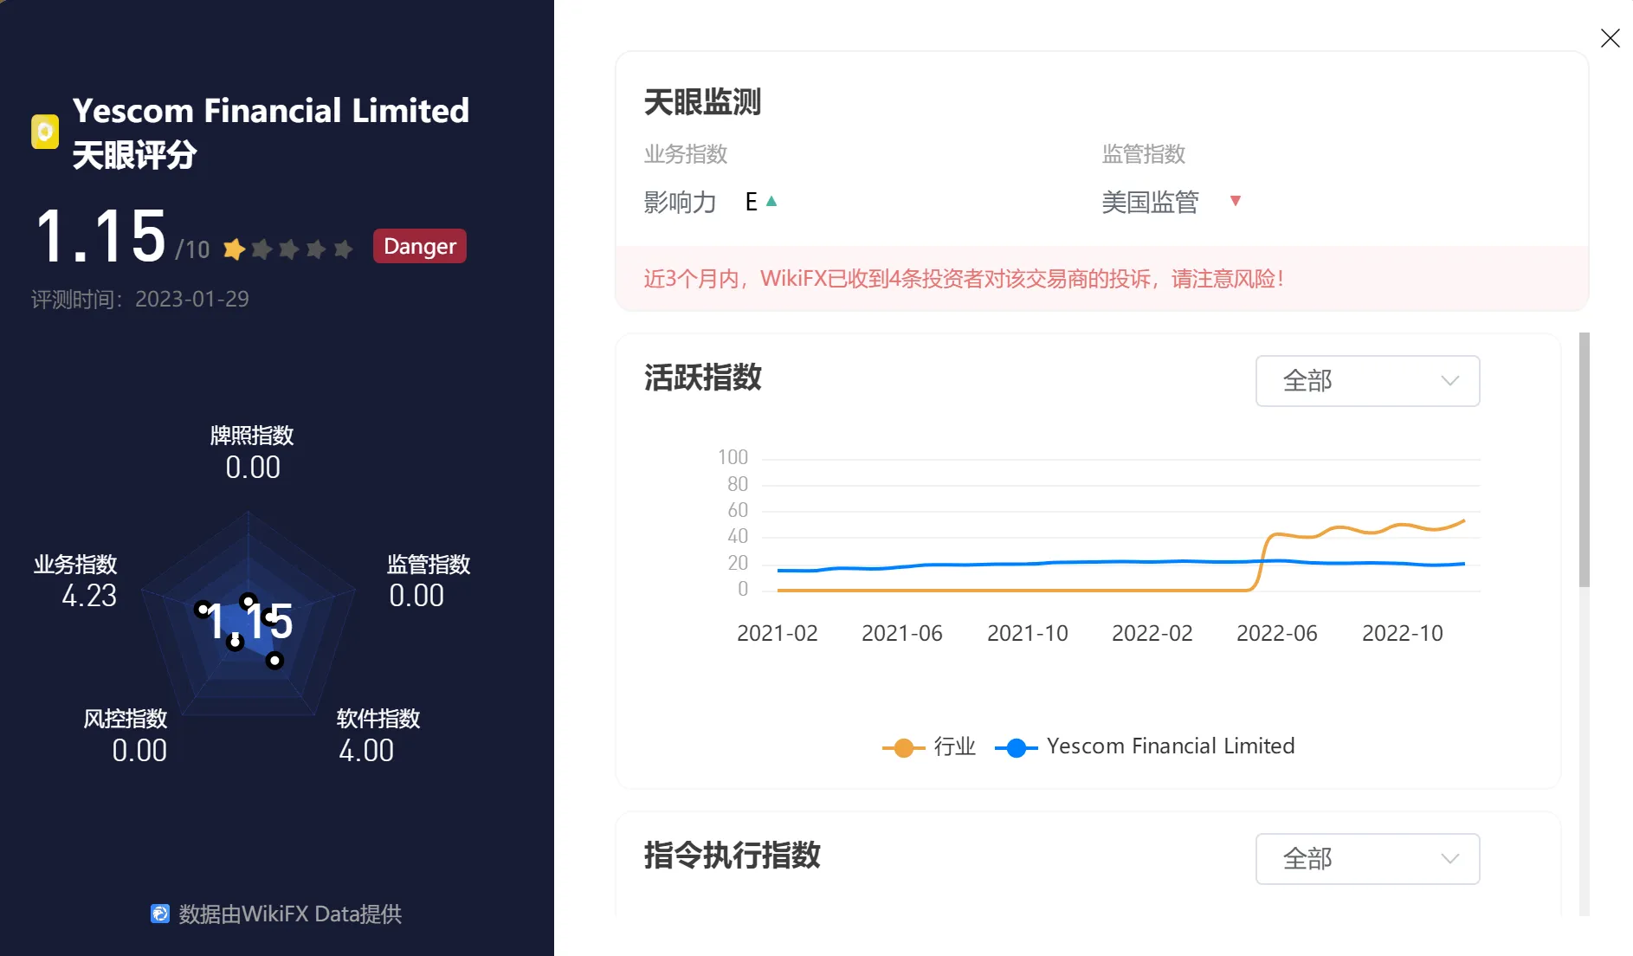This screenshot has height=956, width=1633.
Task: Click the 监管指数 0.00 radar label
Action: pos(429,582)
